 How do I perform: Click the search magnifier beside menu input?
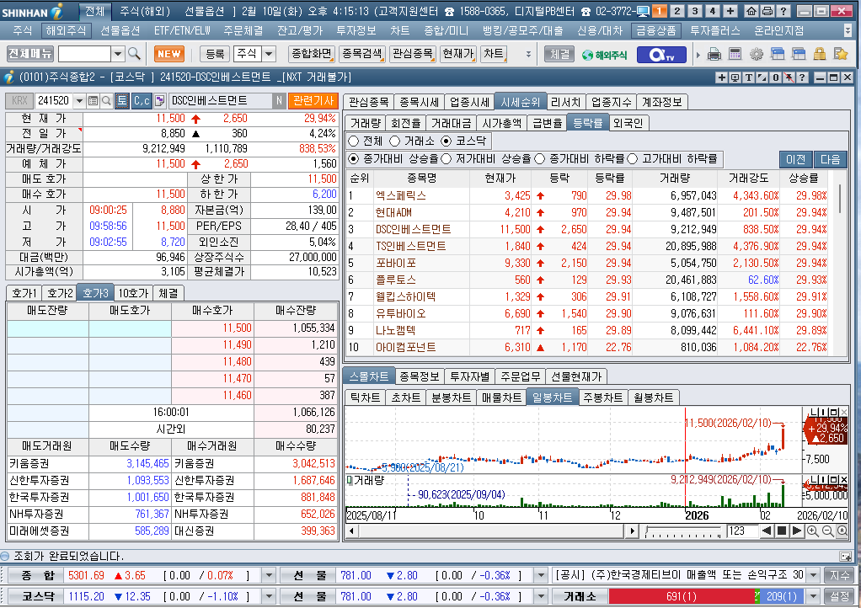(134, 54)
